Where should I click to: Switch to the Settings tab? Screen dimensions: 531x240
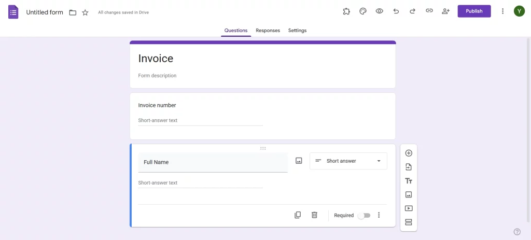pos(297,31)
